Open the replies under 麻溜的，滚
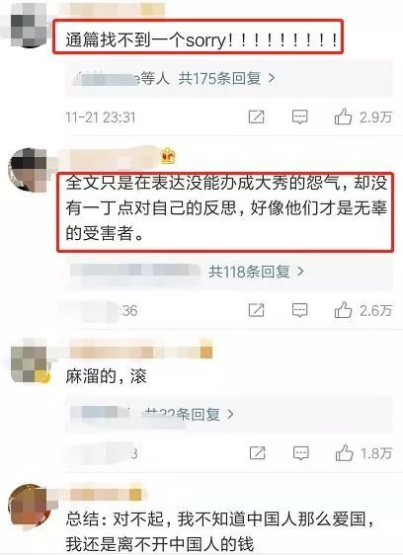 click(190, 414)
